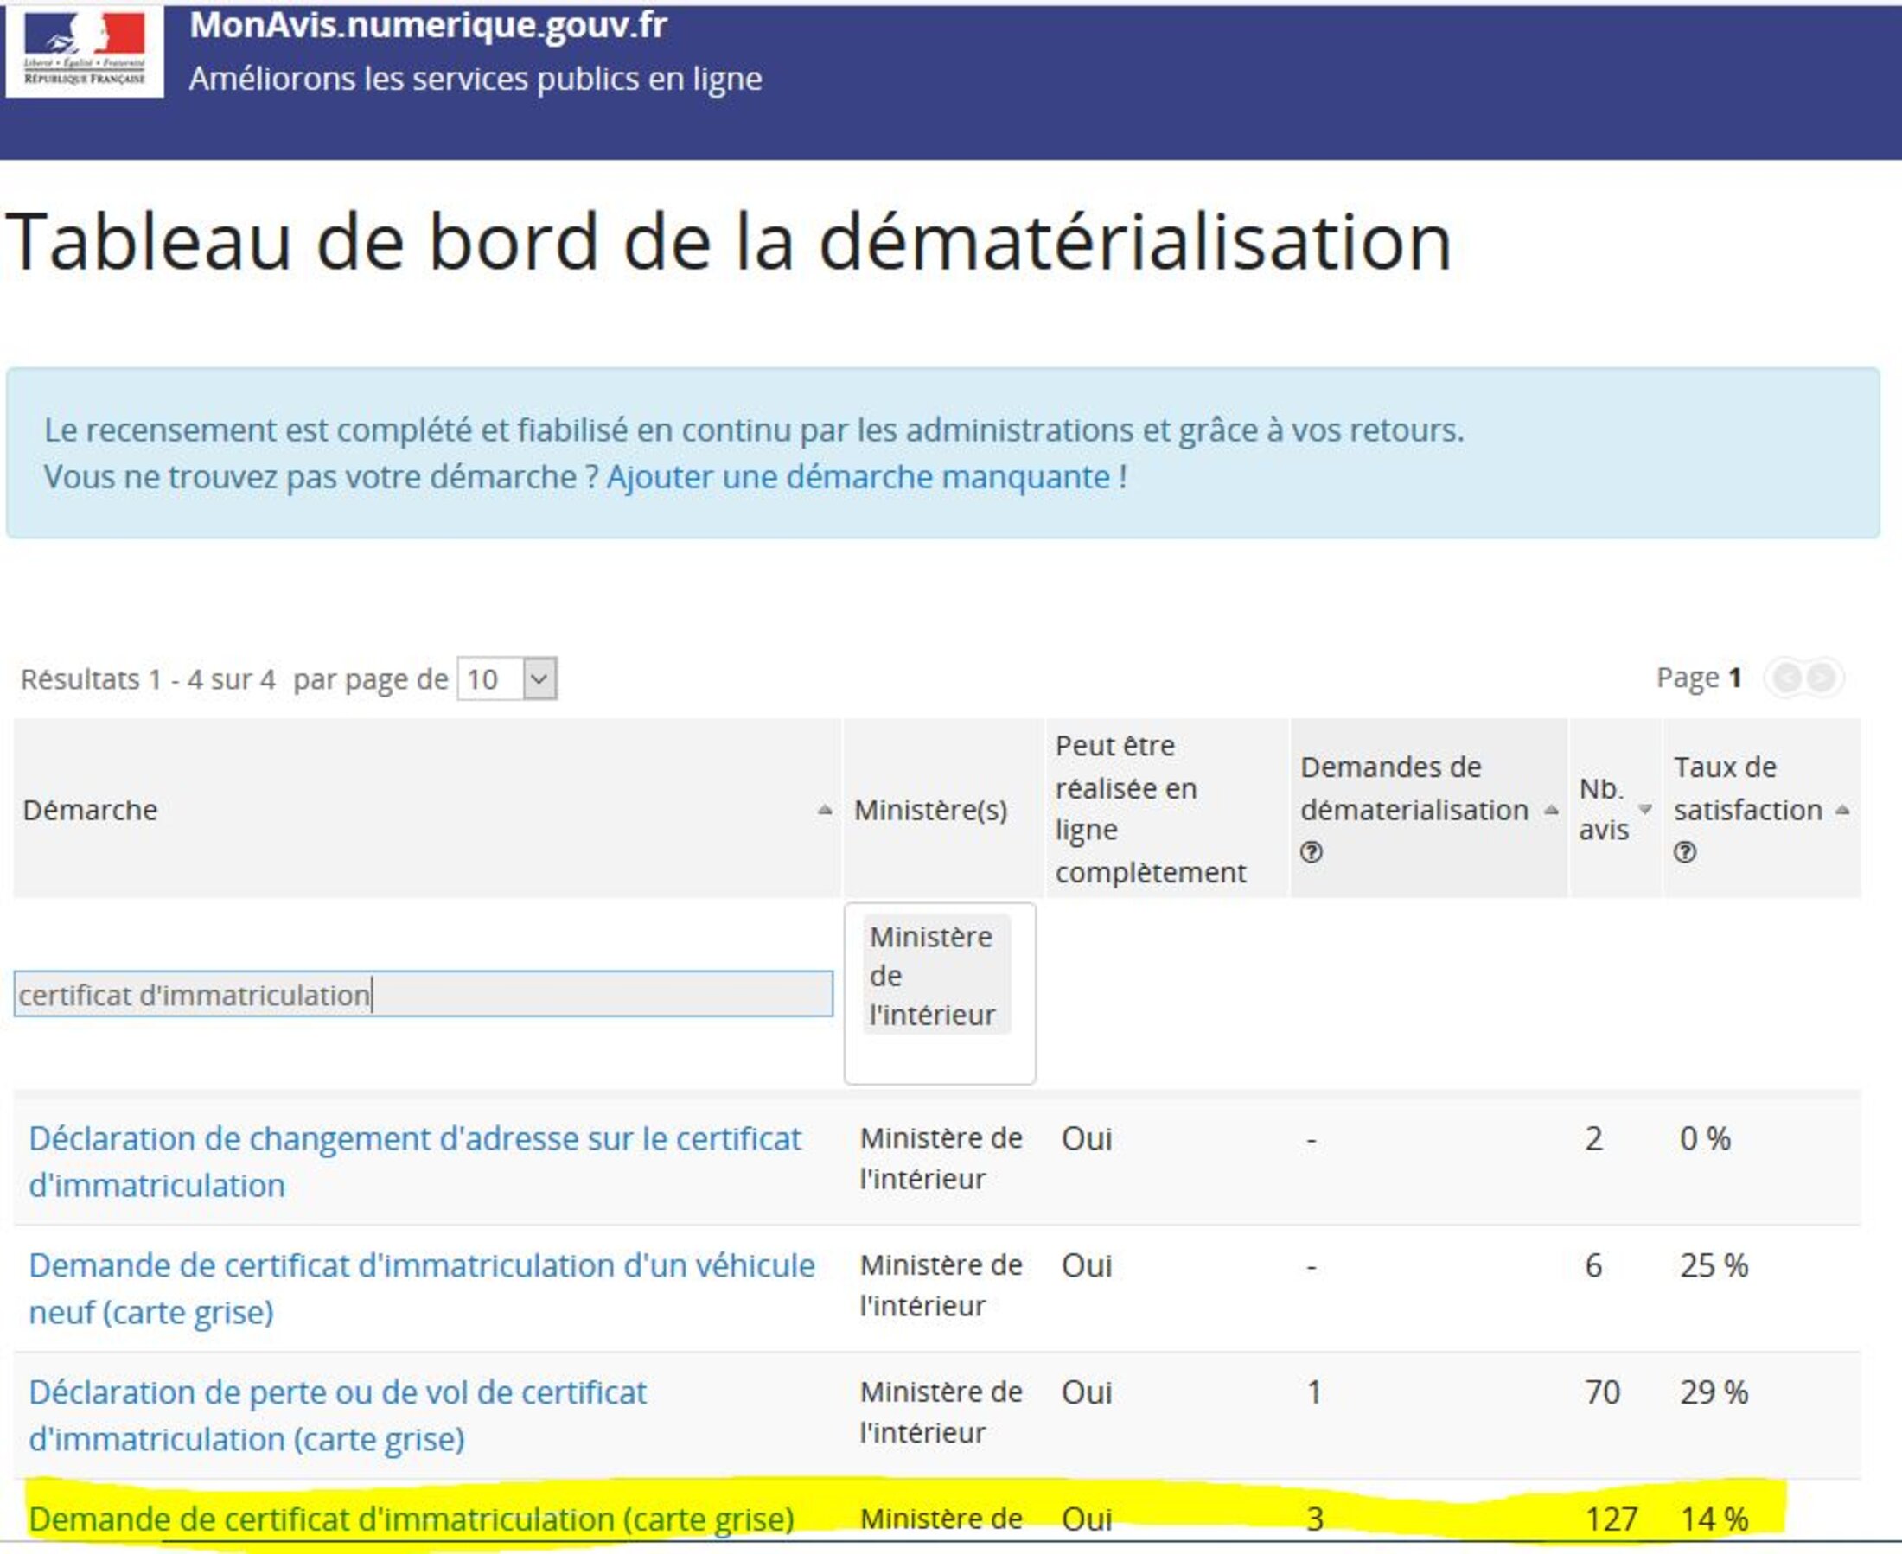Sort by Nb. avis column arrow
Screen dimensions: 1902x1554
point(1645,808)
